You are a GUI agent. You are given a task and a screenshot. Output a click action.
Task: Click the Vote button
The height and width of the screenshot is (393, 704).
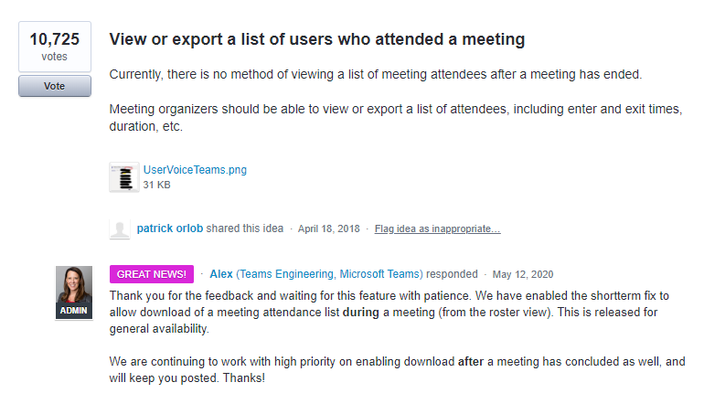pyautogui.click(x=54, y=86)
